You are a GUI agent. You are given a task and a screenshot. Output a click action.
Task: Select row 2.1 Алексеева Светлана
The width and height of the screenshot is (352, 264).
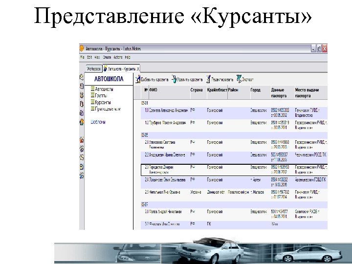[234, 145]
